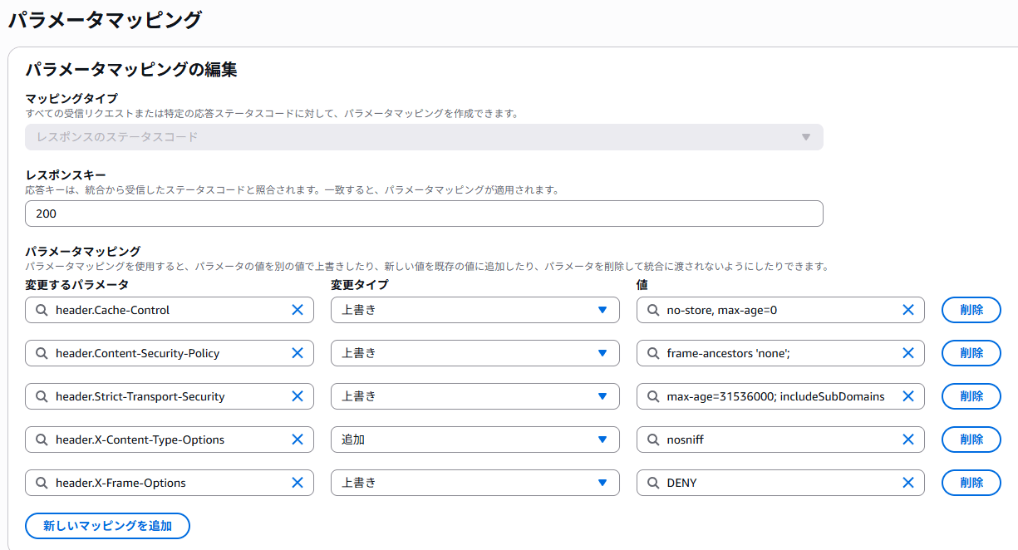Clear the header.Content-Security-Policy parameter field
Image resolution: width=1018 pixels, height=550 pixels.
(x=297, y=353)
